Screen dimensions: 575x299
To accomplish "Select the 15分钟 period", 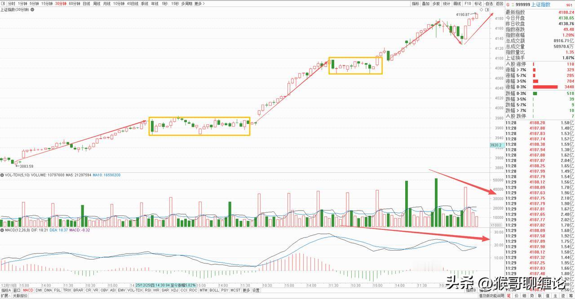I will tap(47, 3).
